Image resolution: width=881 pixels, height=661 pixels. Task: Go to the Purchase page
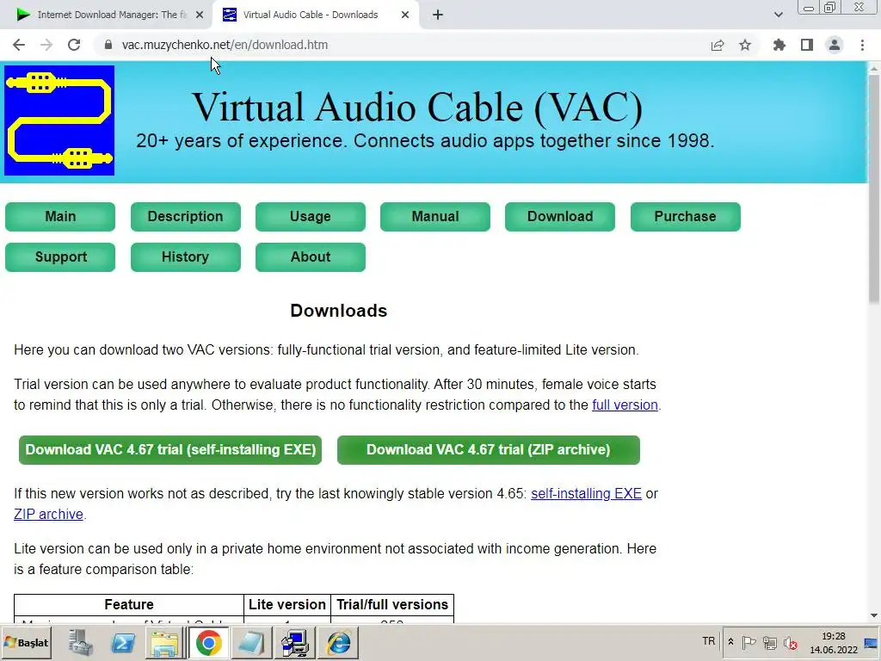(685, 216)
